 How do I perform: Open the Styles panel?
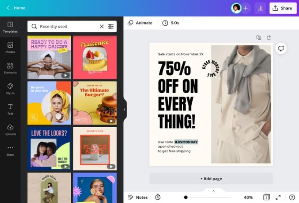pos(10,88)
